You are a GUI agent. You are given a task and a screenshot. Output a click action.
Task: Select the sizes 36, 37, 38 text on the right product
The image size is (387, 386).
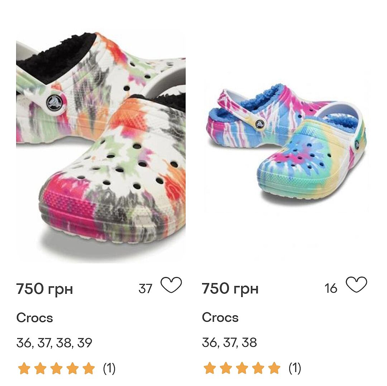229,343
